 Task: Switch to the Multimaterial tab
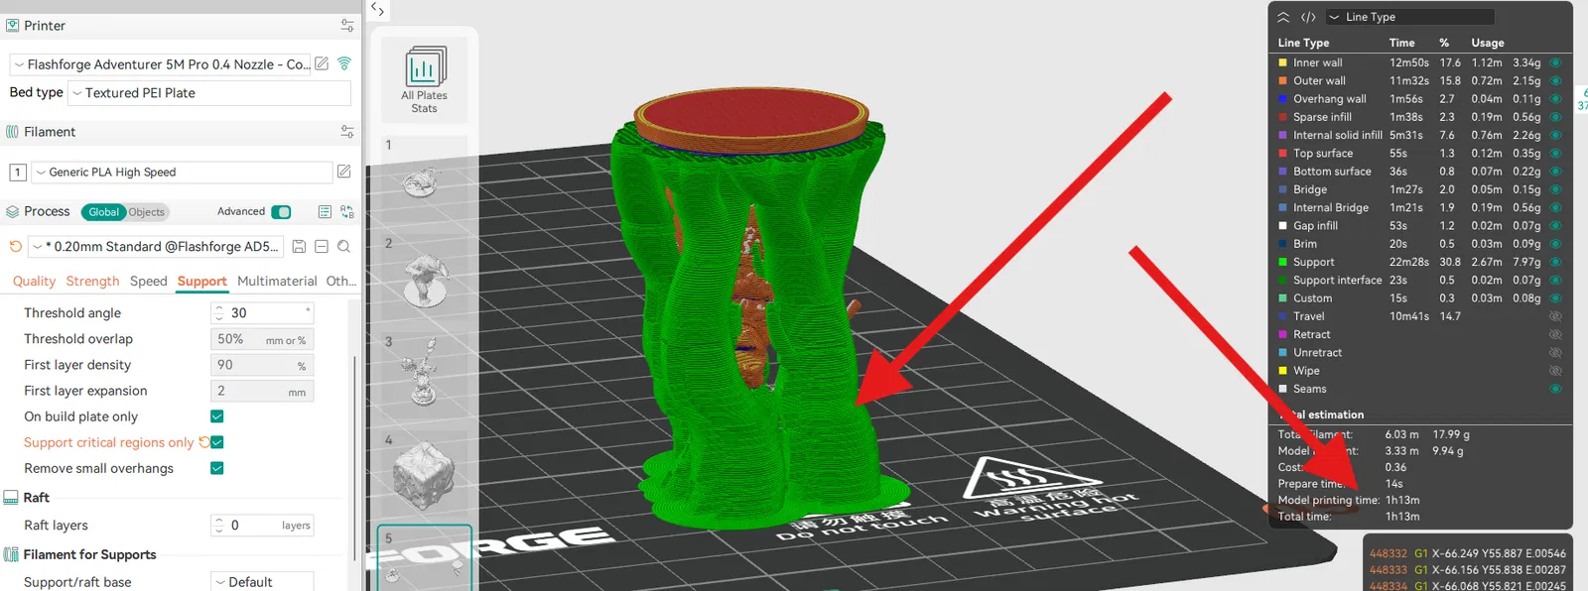coord(277,282)
